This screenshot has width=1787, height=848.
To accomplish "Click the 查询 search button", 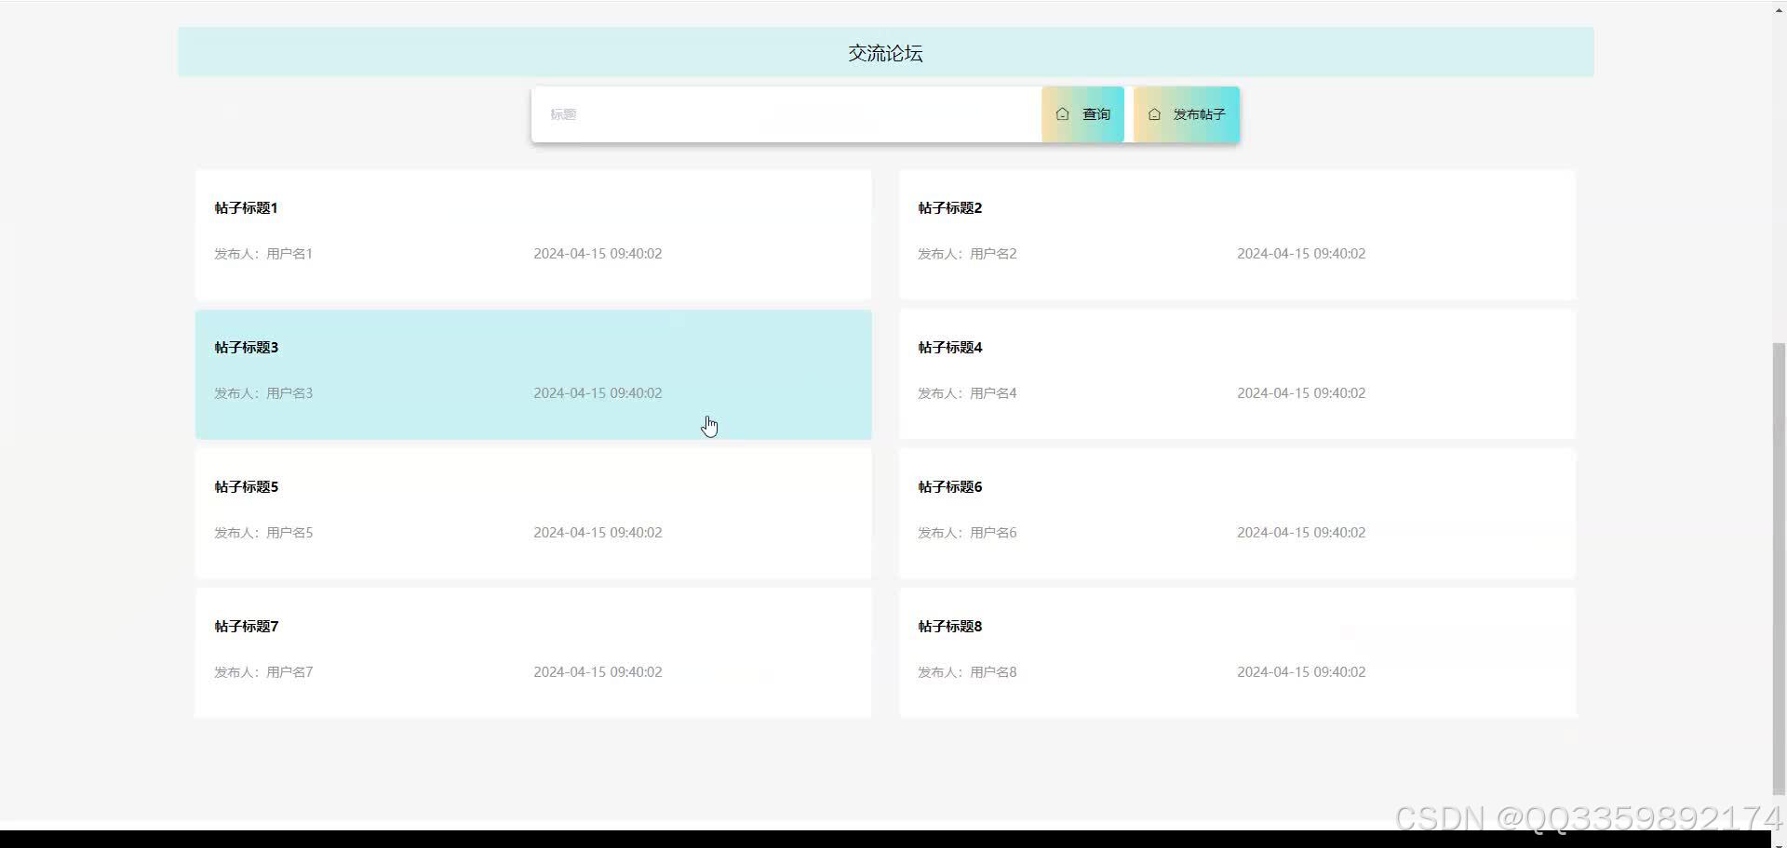I will [x=1082, y=114].
